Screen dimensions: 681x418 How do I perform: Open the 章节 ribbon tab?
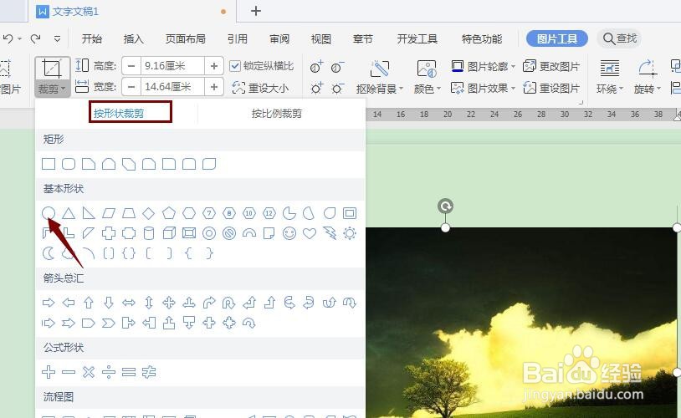(x=362, y=38)
